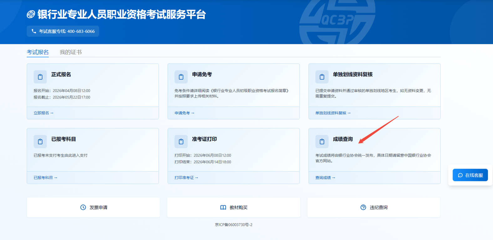Click the clipboard icon beside 成绩查询
Viewport: 493px width, 240px height.
tap(322, 142)
